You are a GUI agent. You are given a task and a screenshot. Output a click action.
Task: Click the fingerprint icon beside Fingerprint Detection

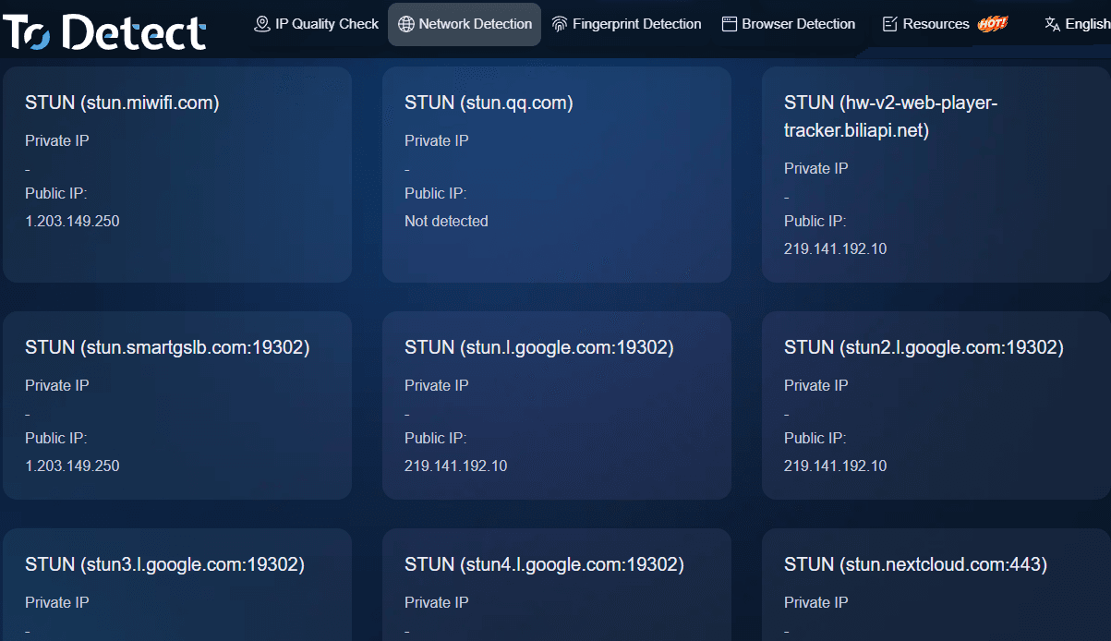pyautogui.click(x=559, y=24)
